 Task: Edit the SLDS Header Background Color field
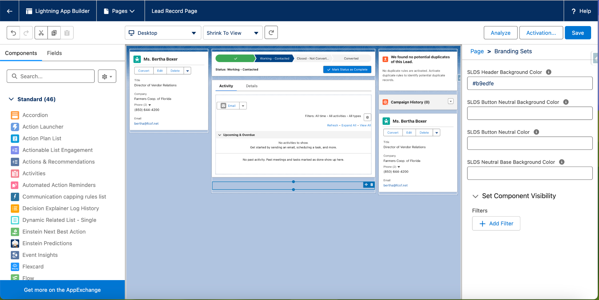[x=530, y=83]
